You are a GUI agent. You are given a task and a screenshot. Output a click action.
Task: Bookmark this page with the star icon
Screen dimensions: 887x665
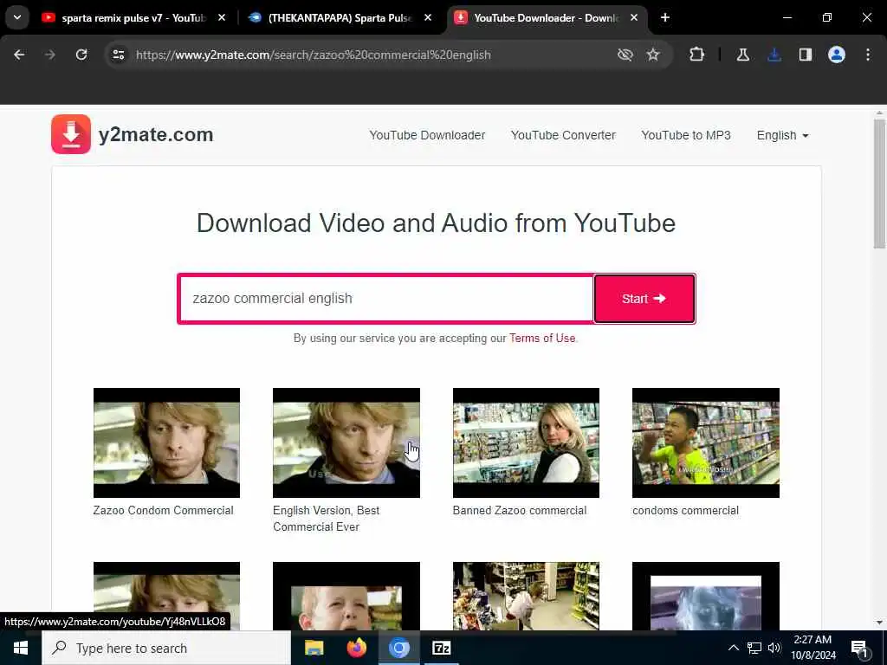653,55
